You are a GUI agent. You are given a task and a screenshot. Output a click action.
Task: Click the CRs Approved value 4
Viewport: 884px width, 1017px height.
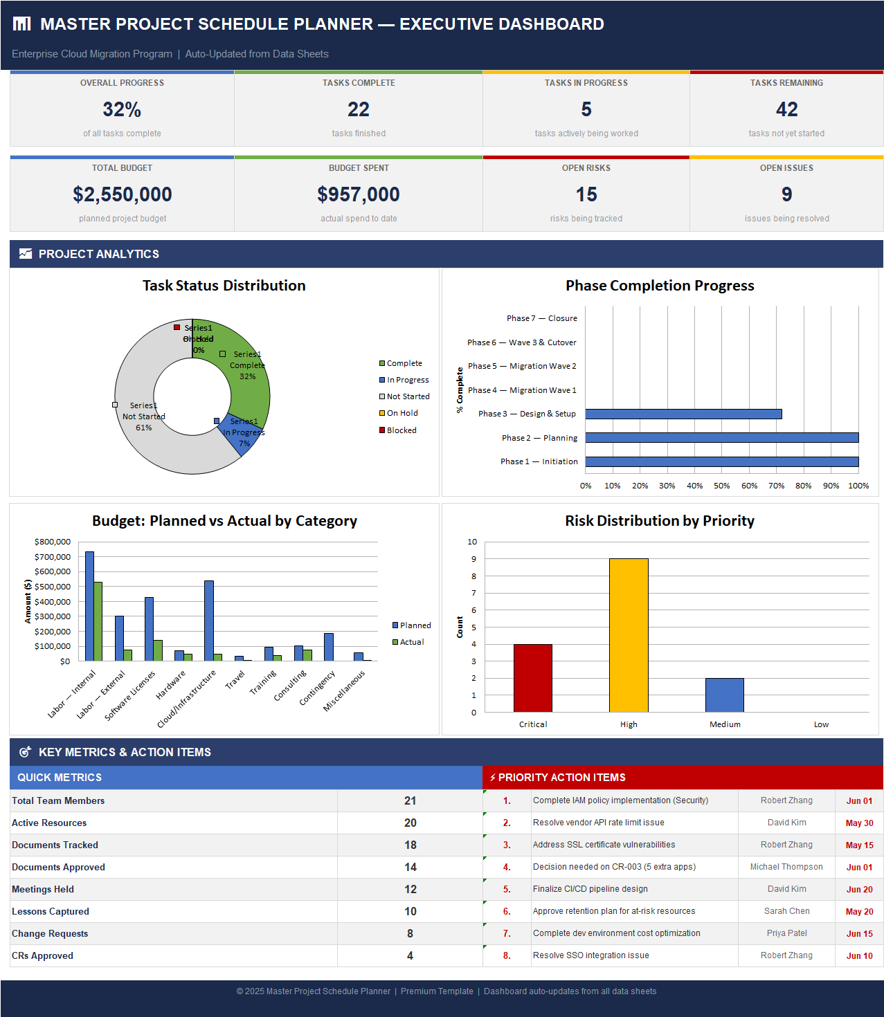pos(410,955)
